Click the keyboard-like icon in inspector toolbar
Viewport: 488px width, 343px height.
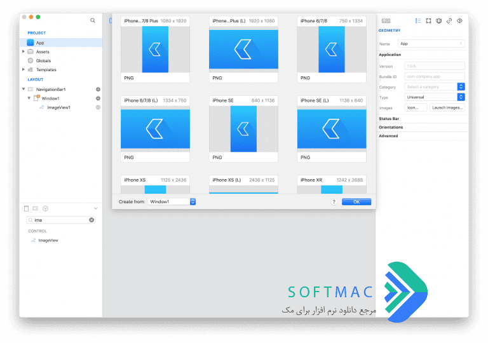coord(386,21)
